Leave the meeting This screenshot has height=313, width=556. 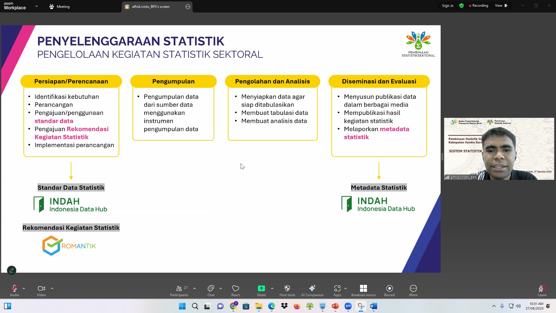click(x=542, y=290)
